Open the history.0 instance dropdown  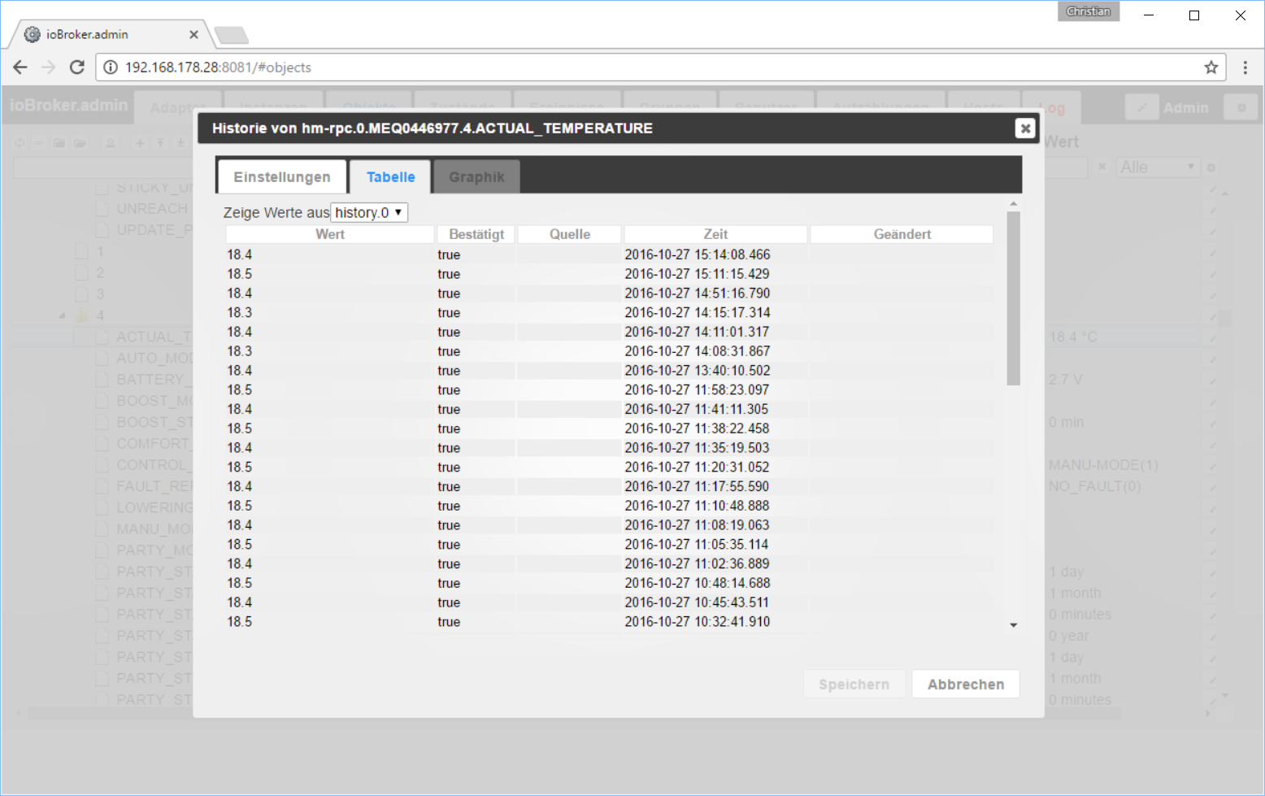[369, 212]
